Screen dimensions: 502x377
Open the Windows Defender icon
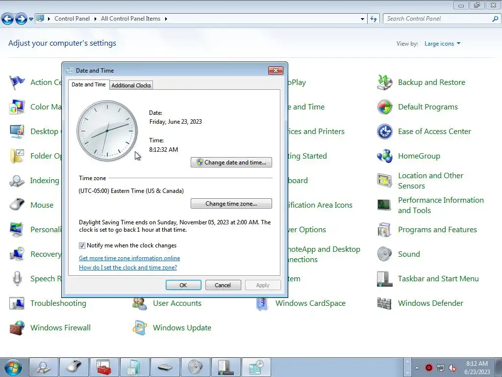(x=384, y=303)
